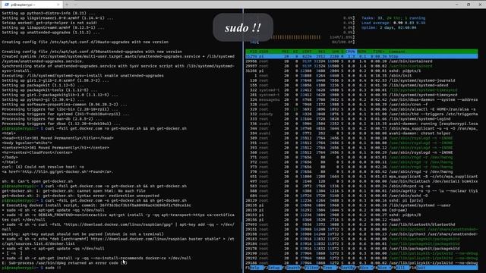The width and height of the screenshot is (486, 273).
Task: Sort by the PID column header
Action: tap(253, 52)
